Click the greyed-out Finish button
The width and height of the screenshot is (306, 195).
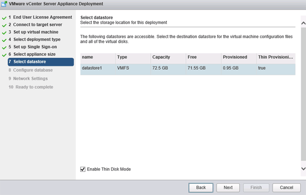[x=256, y=187]
